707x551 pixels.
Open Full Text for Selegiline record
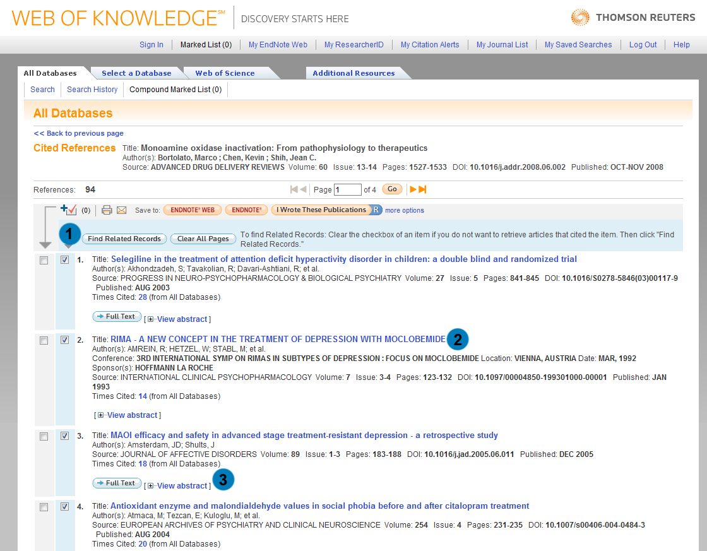tap(117, 317)
